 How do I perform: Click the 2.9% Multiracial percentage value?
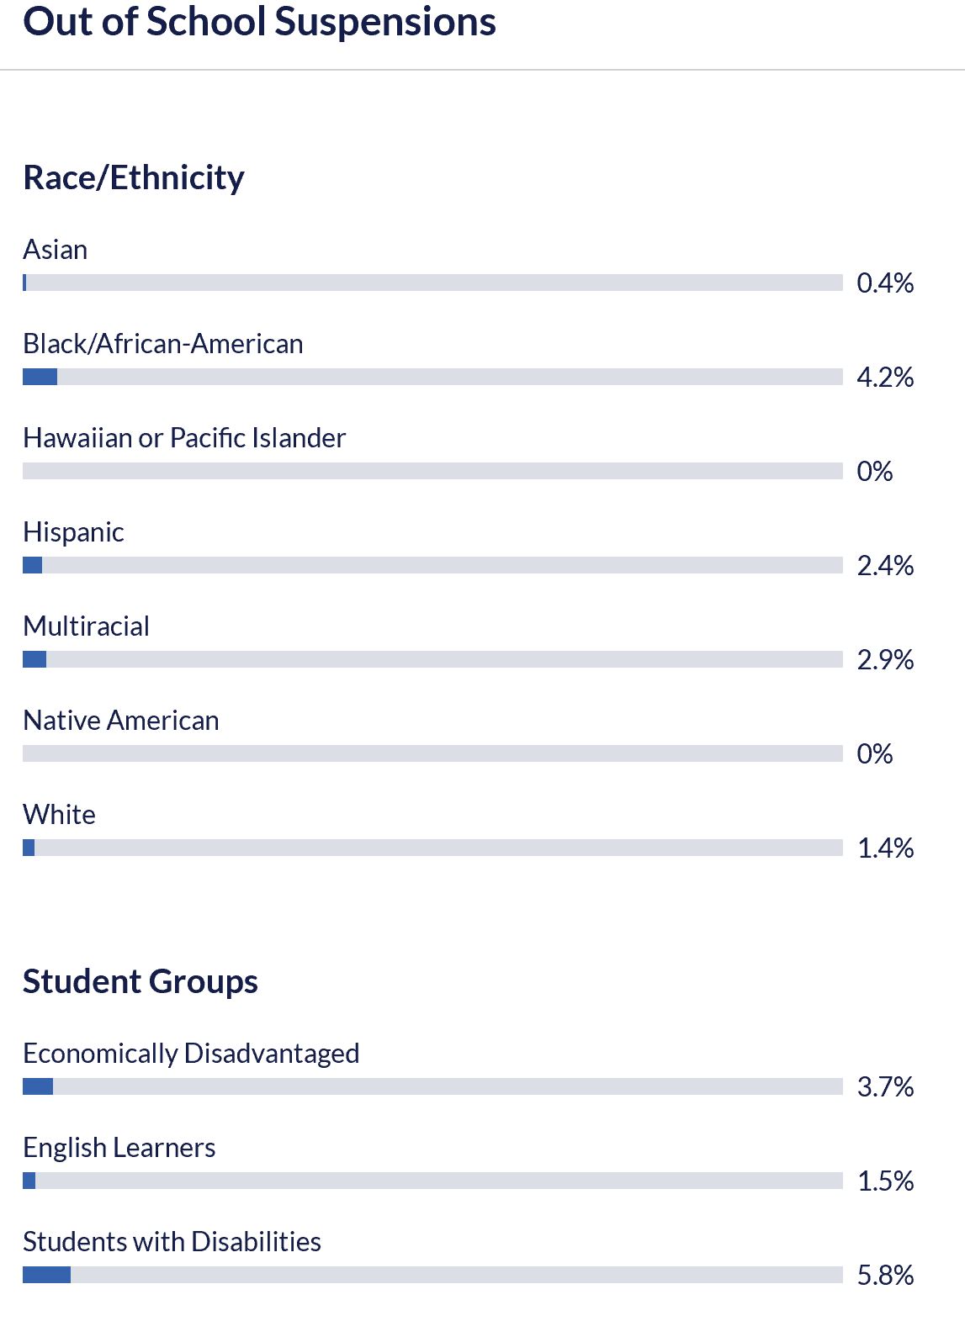point(885,659)
